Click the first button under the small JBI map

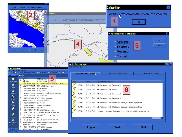click(14, 50)
